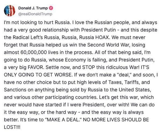Click the quoted phrase "MAKE A DEAL."
162x132 pixels.
(63, 119)
